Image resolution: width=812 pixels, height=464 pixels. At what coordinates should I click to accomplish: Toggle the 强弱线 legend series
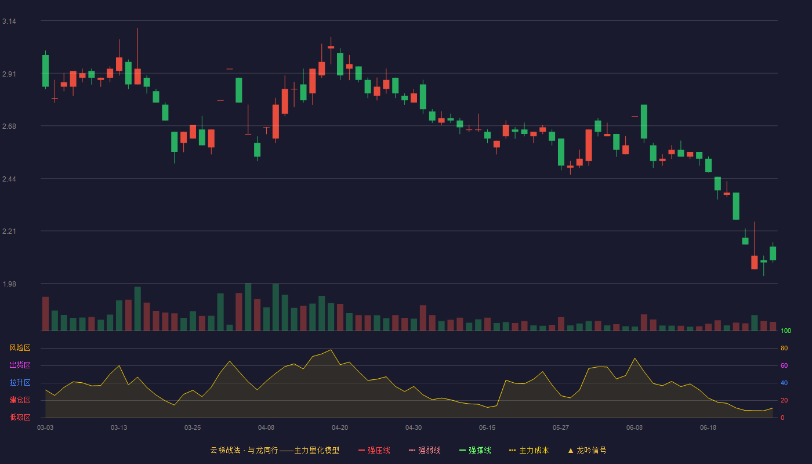[425, 450]
